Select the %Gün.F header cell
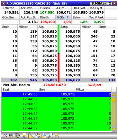The image size is (118, 140). point(63,17)
